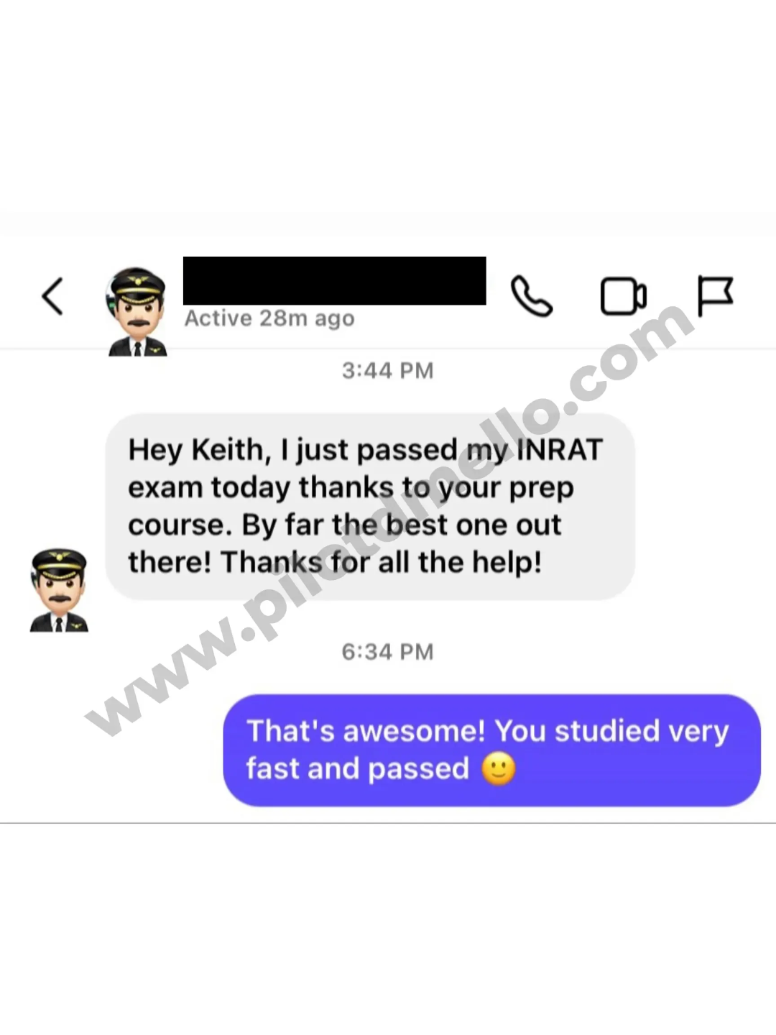This screenshot has width=776, height=1035.
Task: Tap the 6:34 PM timestamp
Action: tap(388, 652)
